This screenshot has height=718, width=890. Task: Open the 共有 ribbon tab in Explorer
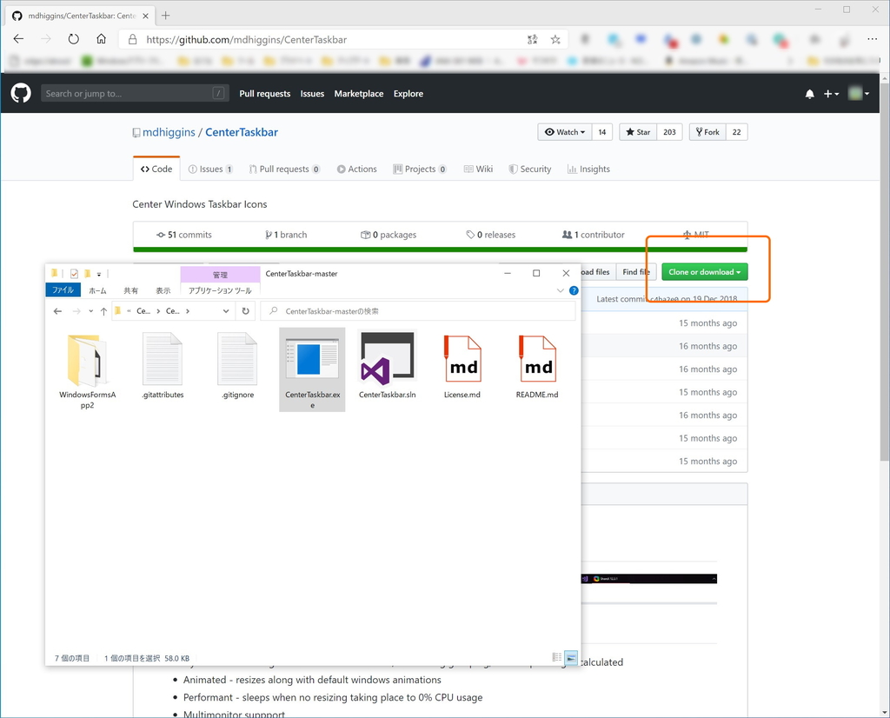tap(131, 290)
